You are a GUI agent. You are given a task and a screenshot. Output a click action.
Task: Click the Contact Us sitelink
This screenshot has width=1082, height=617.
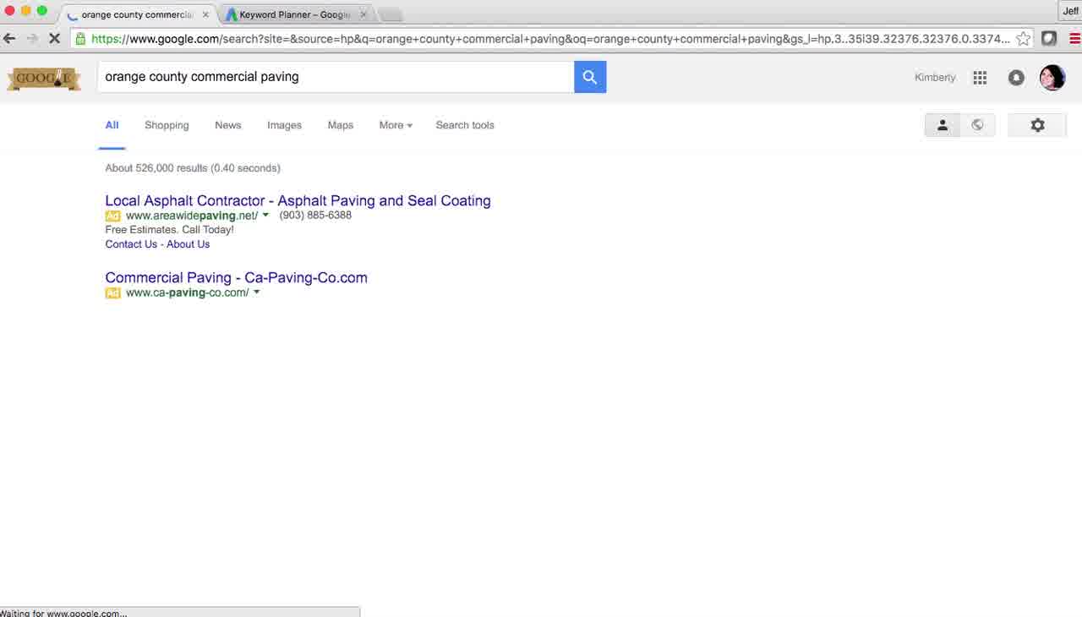click(131, 244)
